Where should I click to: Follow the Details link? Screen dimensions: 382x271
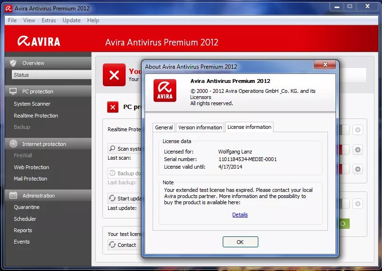coord(240,215)
